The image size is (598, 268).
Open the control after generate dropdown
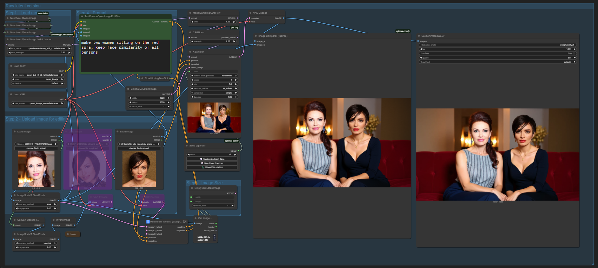[x=214, y=76]
